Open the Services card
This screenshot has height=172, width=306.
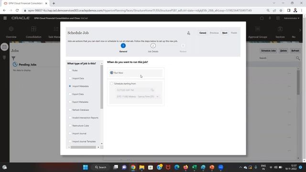point(280,32)
